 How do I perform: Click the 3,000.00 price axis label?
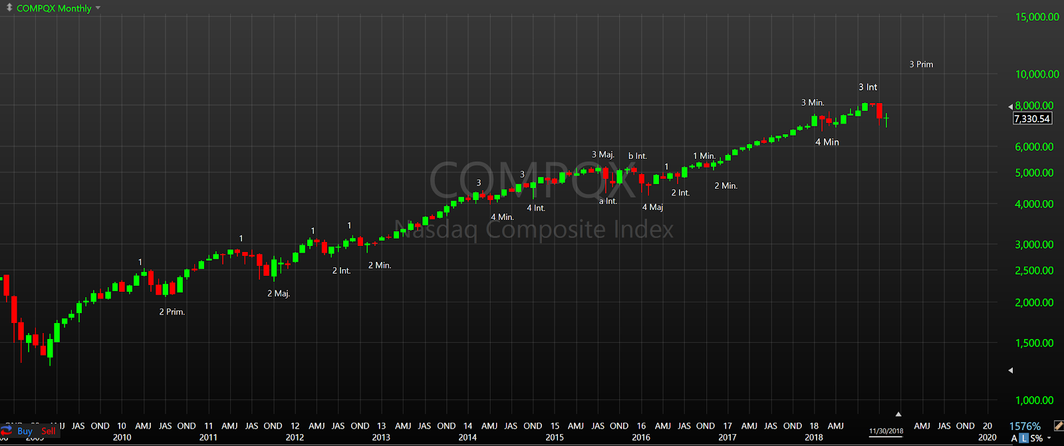tap(1034, 245)
